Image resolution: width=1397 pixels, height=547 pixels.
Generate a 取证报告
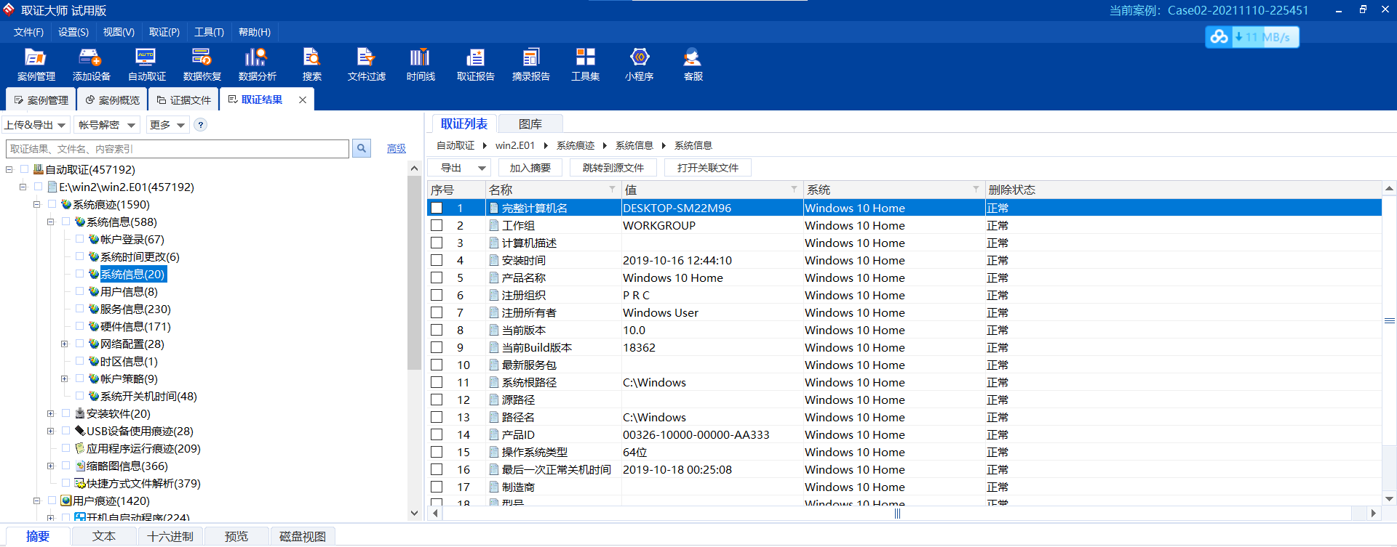pos(475,65)
